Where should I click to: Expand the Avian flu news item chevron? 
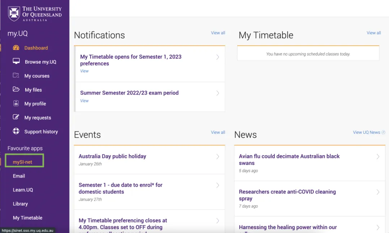tap(378, 157)
